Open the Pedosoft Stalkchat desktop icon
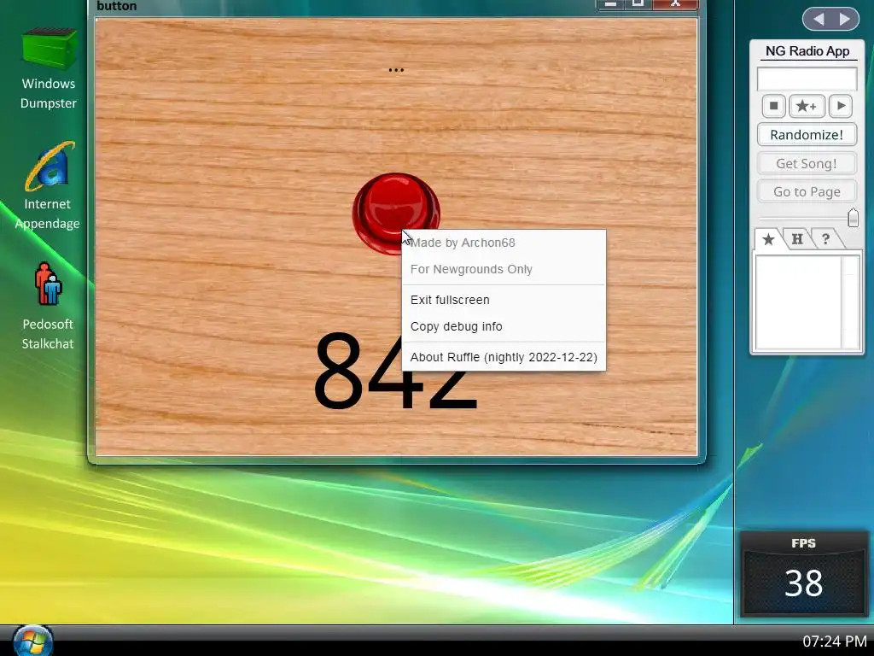The width and height of the screenshot is (874, 656). point(48,307)
